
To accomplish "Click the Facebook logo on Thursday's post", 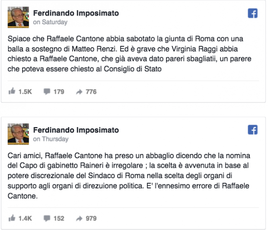I will tap(252, 130).
